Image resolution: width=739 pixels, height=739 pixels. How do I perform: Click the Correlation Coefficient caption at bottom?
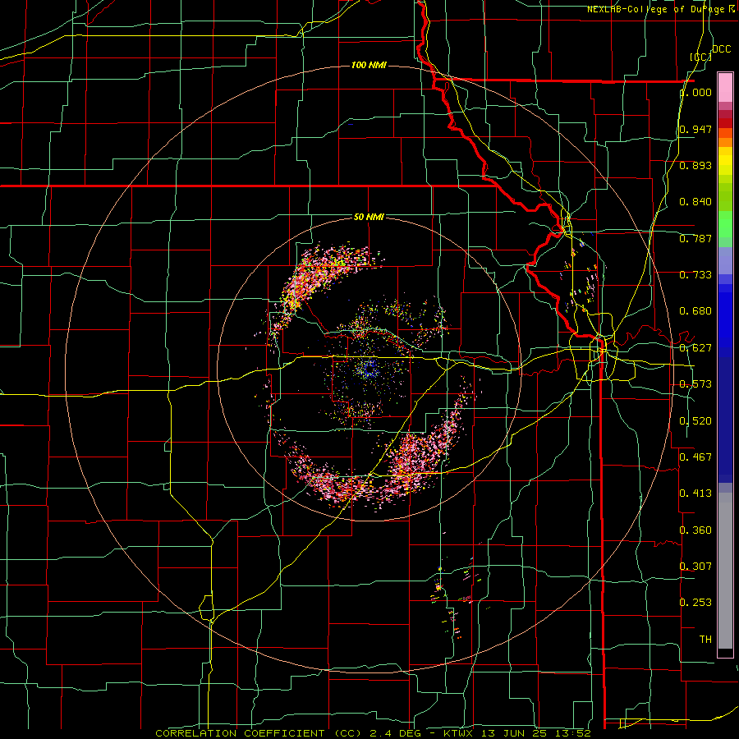[x=373, y=733]
